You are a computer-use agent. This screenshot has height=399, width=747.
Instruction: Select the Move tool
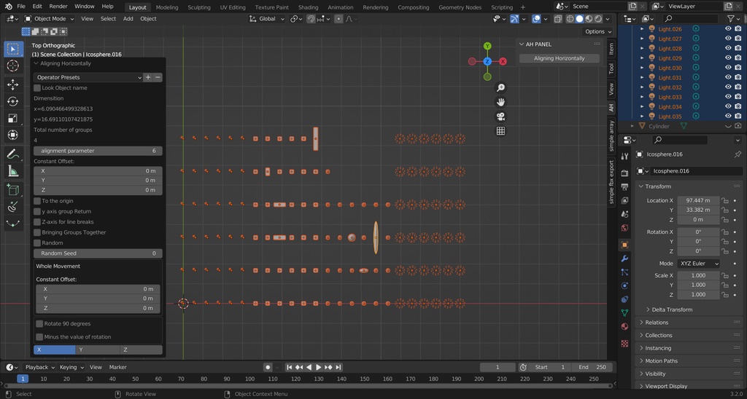(13, 84)
